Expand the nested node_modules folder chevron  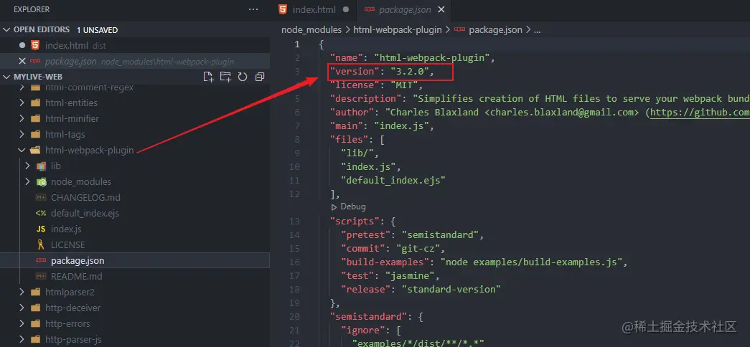[x=27, y=182]
